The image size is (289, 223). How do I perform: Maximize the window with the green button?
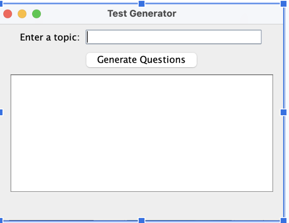[36, 14]
